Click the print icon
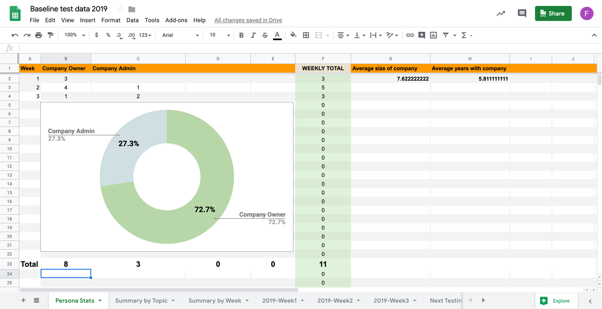602x309 pixels. point(38,35)
